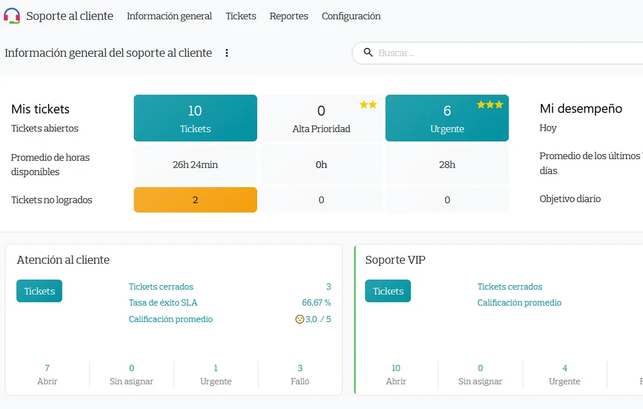Open Tickets cerrados link in Atención al cliente
The width and height of the screenshot is (643, 409).
pyautogui.click(x=161, y=286)
